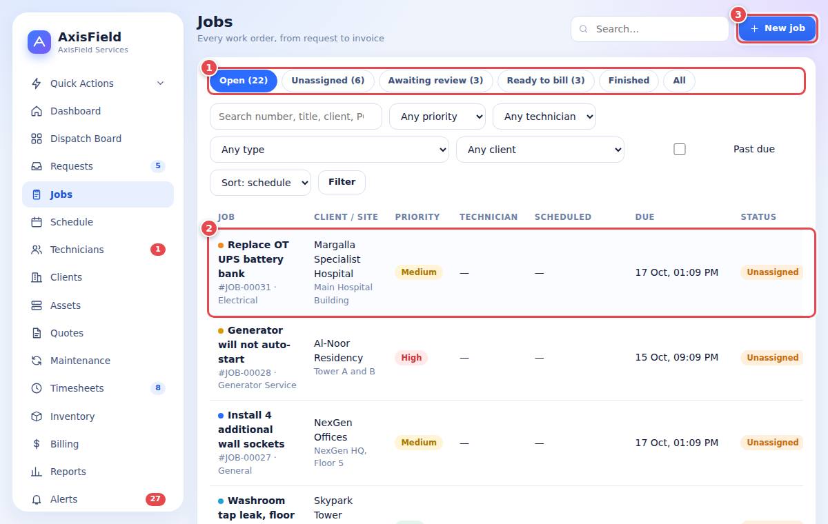The width and height of the screenshot is (828, 524).
Task: Click the Alerts bell icon
Action: pos(37,499)
